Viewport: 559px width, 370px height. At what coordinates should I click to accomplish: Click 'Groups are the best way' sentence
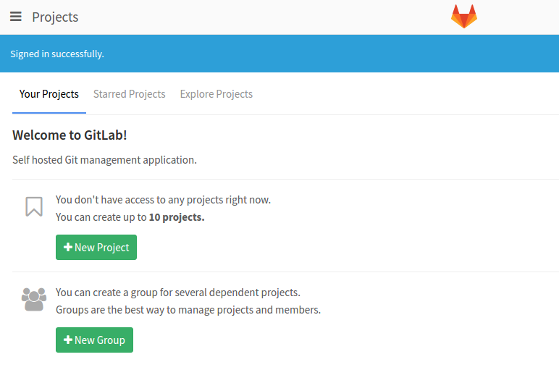click(188, 310)
